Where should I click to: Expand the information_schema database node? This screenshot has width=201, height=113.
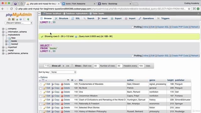(x=3, y=32)
